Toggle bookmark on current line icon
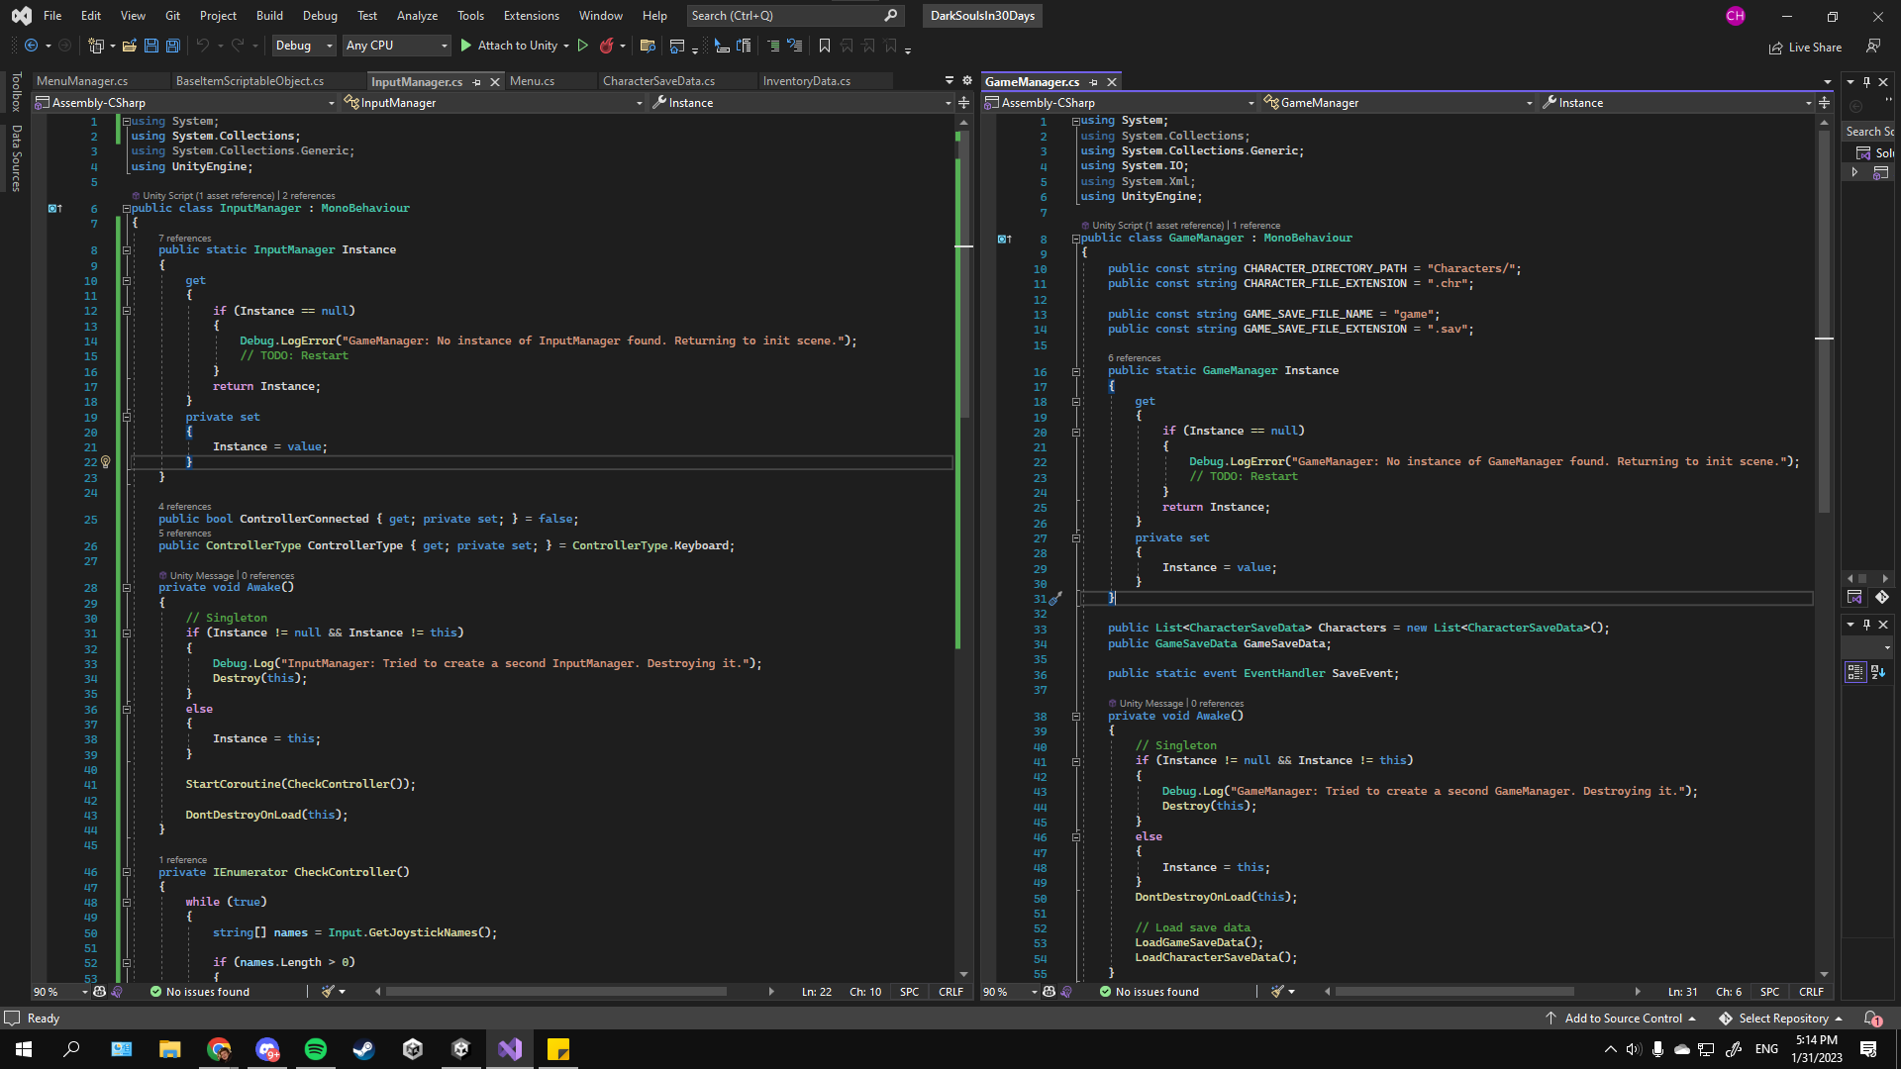Viewport: 1901px width, 1069px height. 824,46
